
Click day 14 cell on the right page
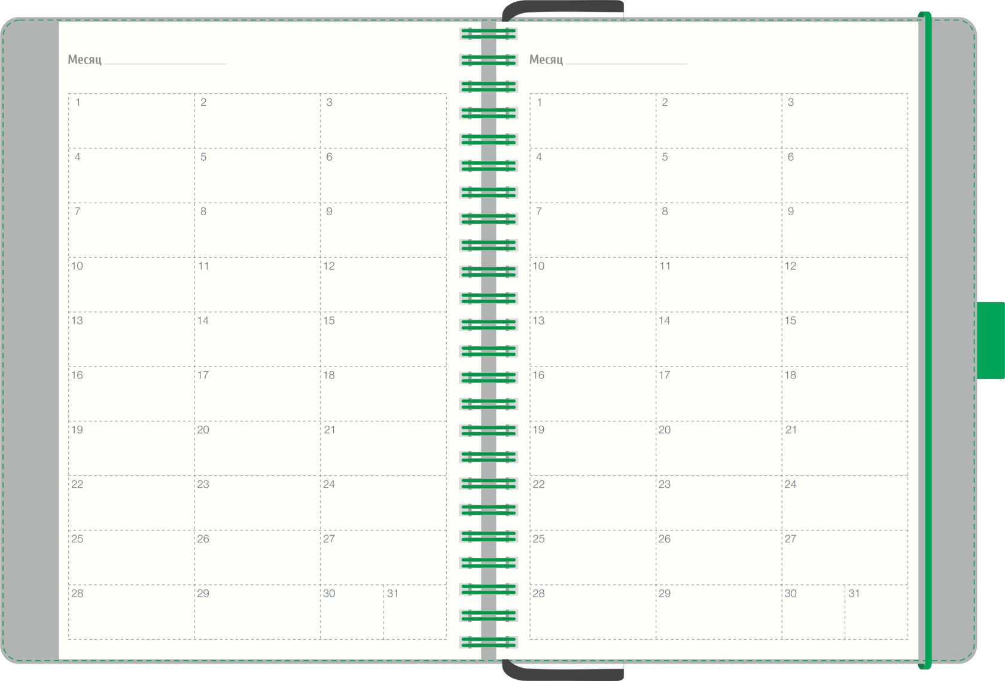click(x=719, y=339)
